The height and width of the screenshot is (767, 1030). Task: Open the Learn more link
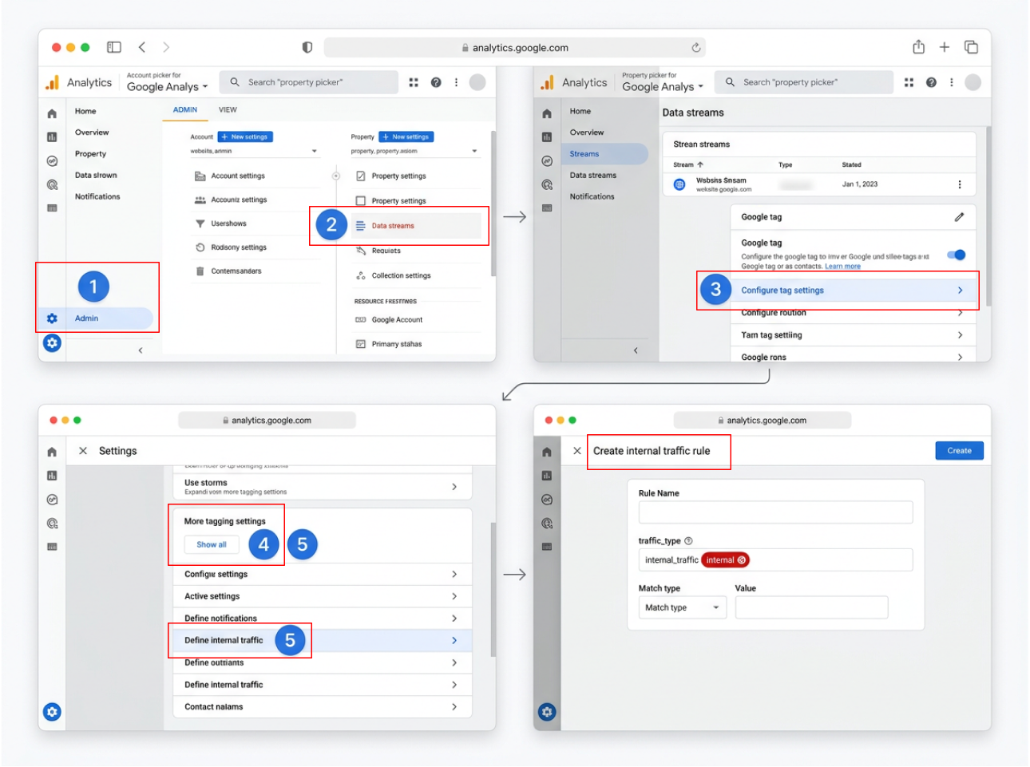point(842,267)
